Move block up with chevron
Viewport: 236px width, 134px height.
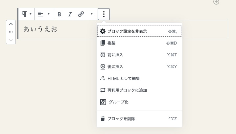point(11,24)
